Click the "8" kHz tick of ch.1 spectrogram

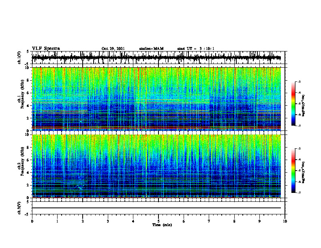tap(28, 80)
